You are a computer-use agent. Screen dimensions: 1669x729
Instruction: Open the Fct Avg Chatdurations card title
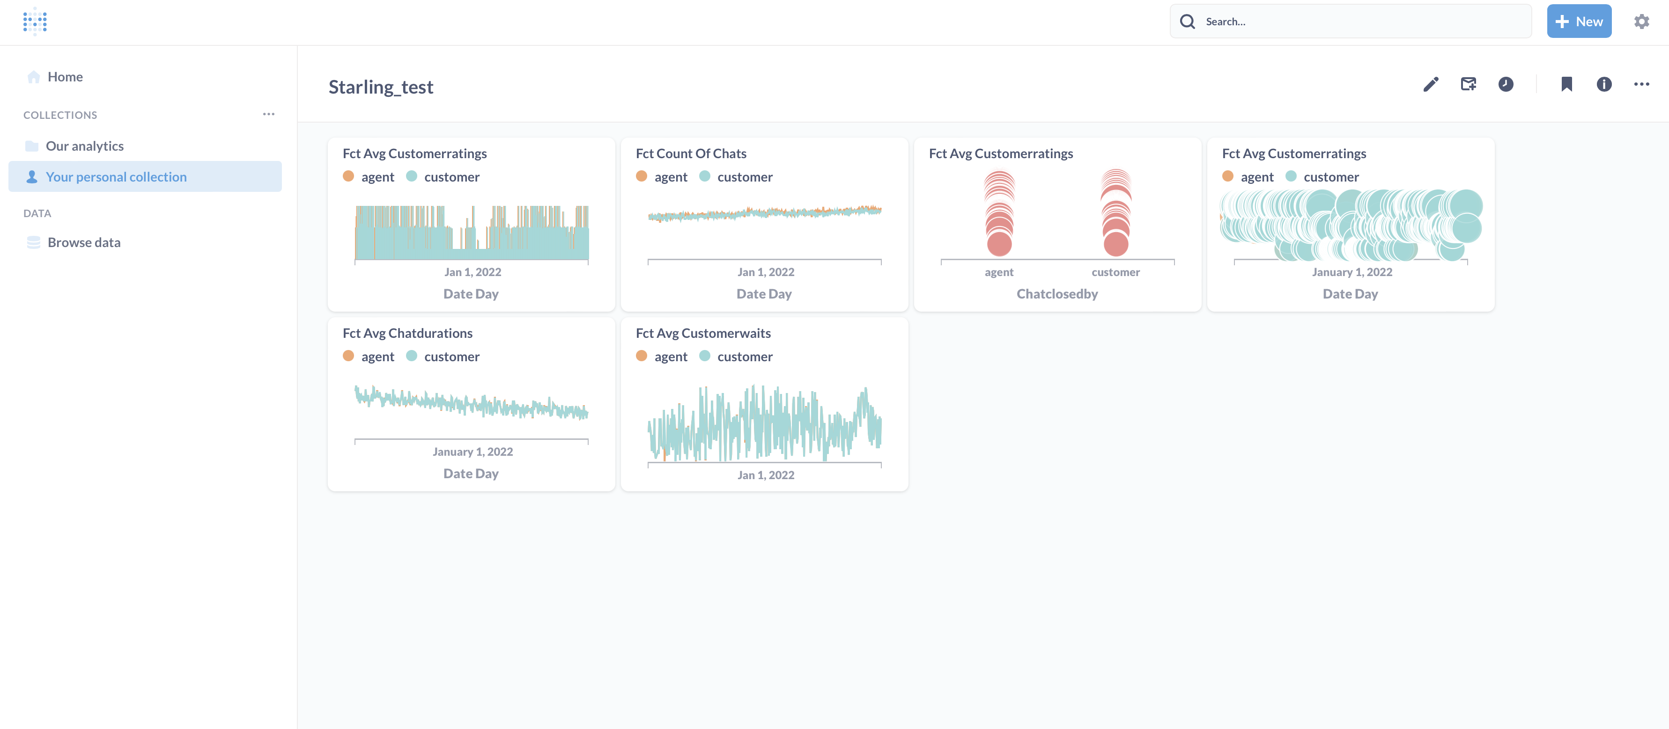pos(407,333)
